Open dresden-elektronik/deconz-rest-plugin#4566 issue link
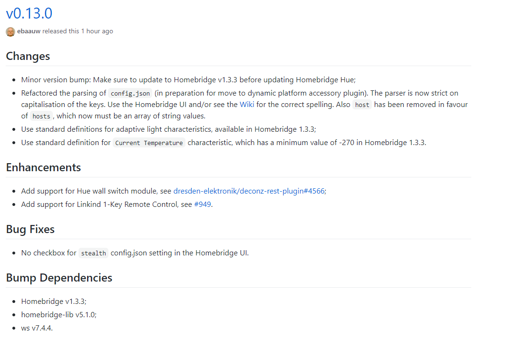The width and height of the screenshot is (505, 341). (249, 191)
